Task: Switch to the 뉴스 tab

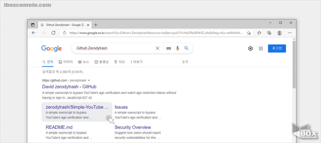Action: click(84, 62)
